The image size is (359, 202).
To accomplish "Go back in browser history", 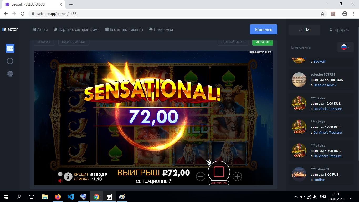I will 6,14.
